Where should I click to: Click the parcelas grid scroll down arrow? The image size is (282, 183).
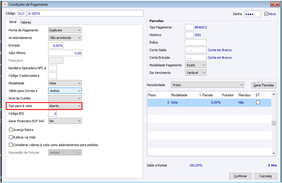[274, 153]
